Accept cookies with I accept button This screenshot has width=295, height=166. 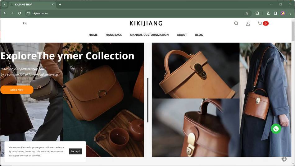click(x=75, y=151)
